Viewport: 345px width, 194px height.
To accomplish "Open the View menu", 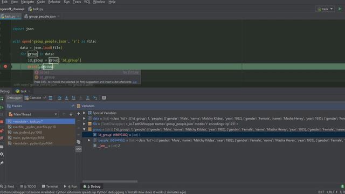I will 15,2.
